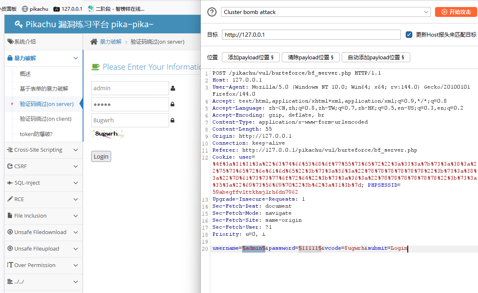Click the pikachu bookmark label
This screenshot has height=293, width=478.
[39, 9]
